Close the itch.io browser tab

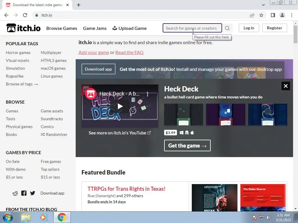coord(68,5)
